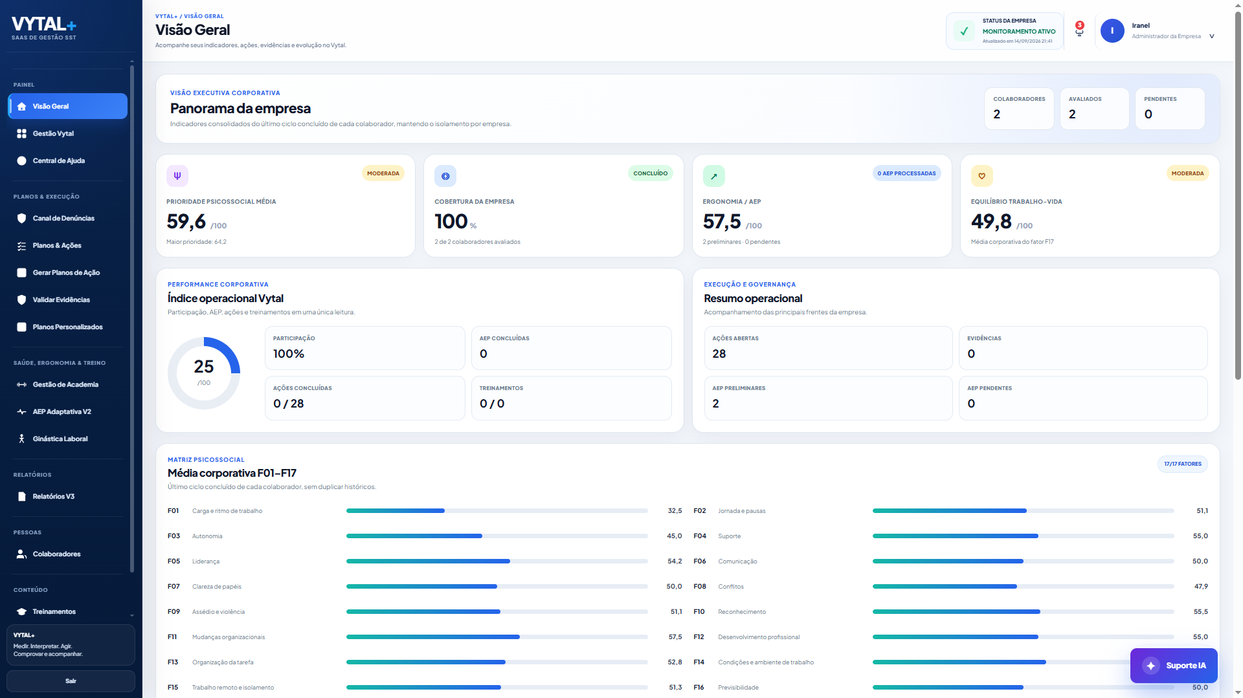Click the psychosocial priority purple icon
The image size is (1243, 698).
(x=177, y=176)
